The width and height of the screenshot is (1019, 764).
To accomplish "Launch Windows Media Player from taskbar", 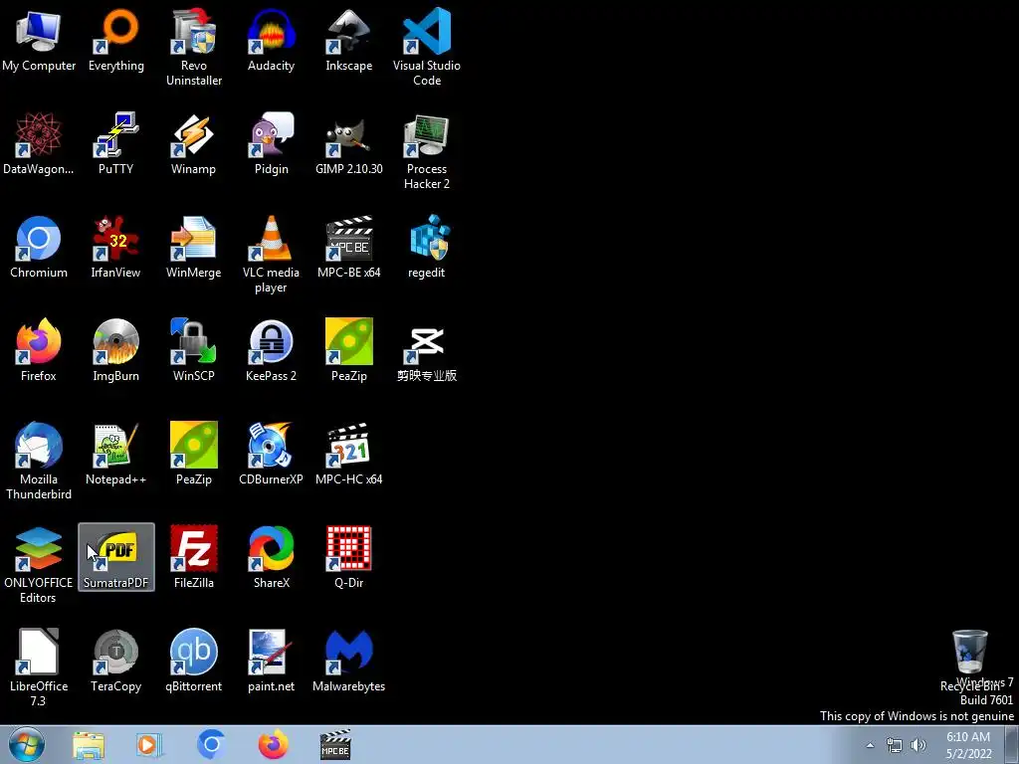I will pyautogui.click(x=149, y=744).
